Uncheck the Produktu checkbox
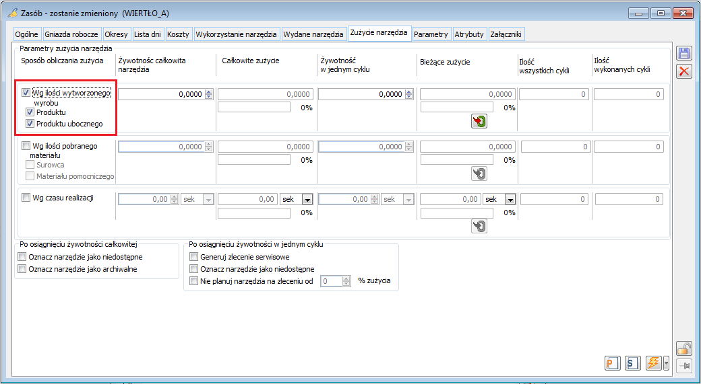Viewport: 701px width, 384px height. pos(30,112)
